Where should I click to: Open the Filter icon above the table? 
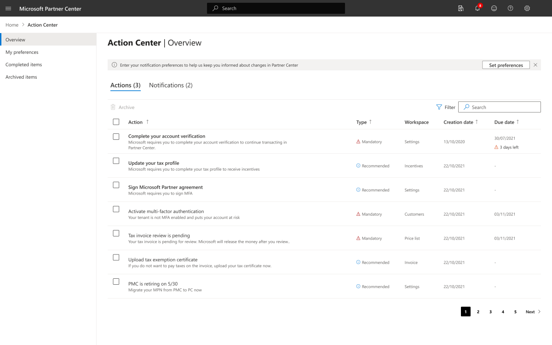(439, 107)
